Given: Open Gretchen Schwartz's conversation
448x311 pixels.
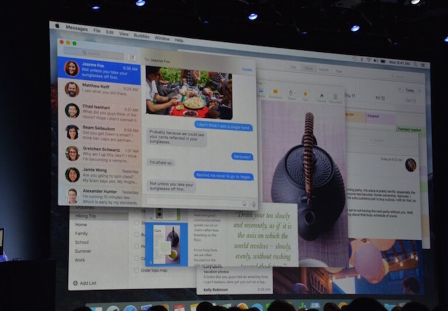Looking at the screenshot, I should pos(99,153).
